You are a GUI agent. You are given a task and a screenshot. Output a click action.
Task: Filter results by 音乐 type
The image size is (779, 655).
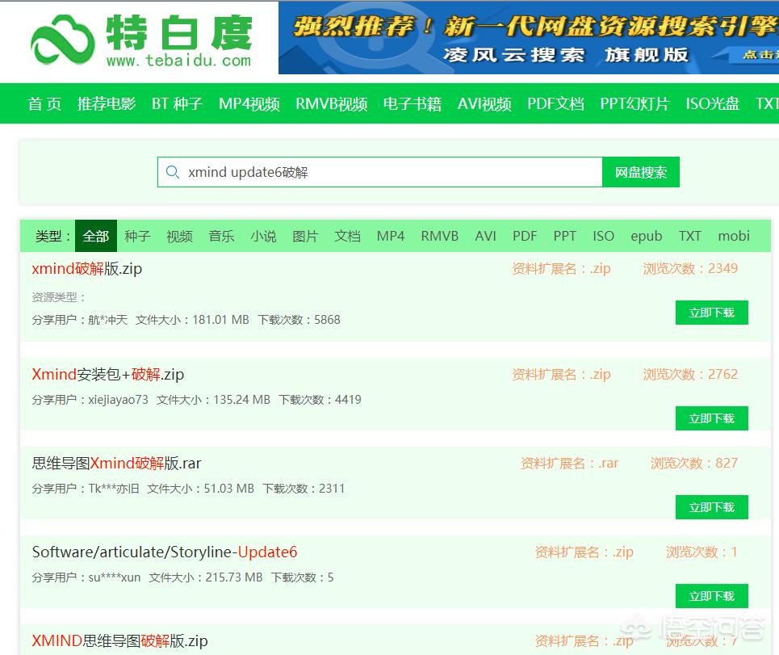click(x=221, y=236)
